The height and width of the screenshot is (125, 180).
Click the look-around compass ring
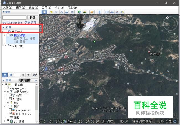170,24
